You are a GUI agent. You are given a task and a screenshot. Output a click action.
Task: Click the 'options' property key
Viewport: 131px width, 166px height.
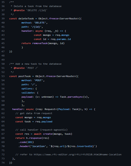(x=27, y=89)
